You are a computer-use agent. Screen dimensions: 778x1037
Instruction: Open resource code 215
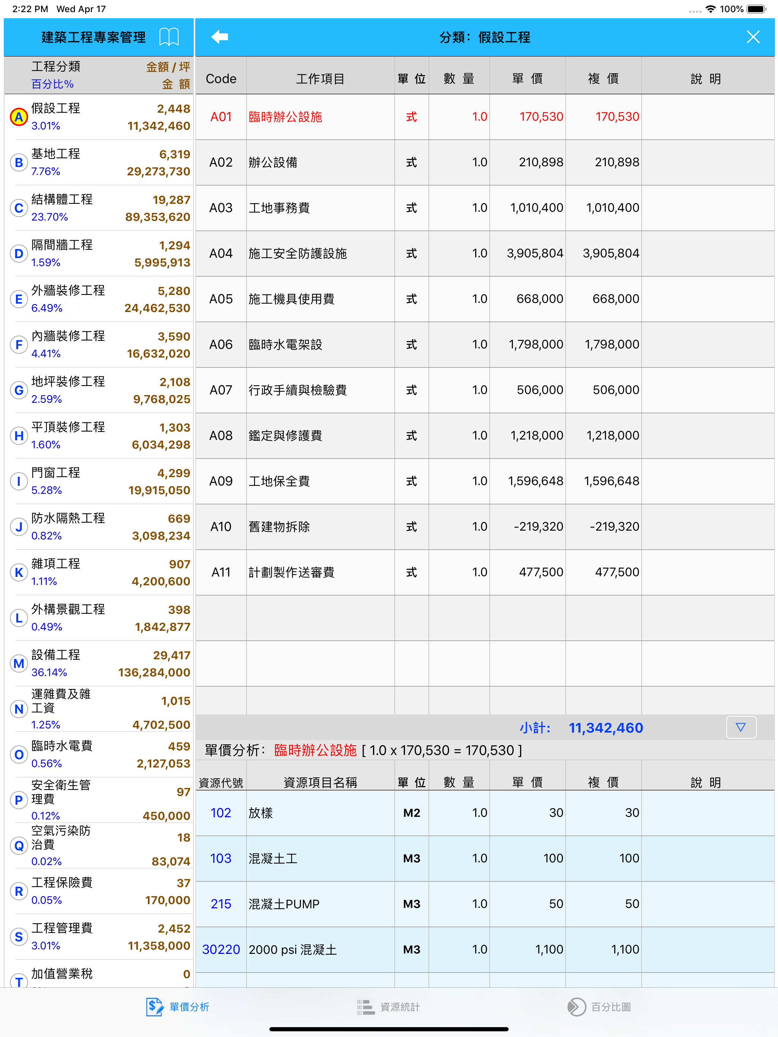[x=221, y=903]
